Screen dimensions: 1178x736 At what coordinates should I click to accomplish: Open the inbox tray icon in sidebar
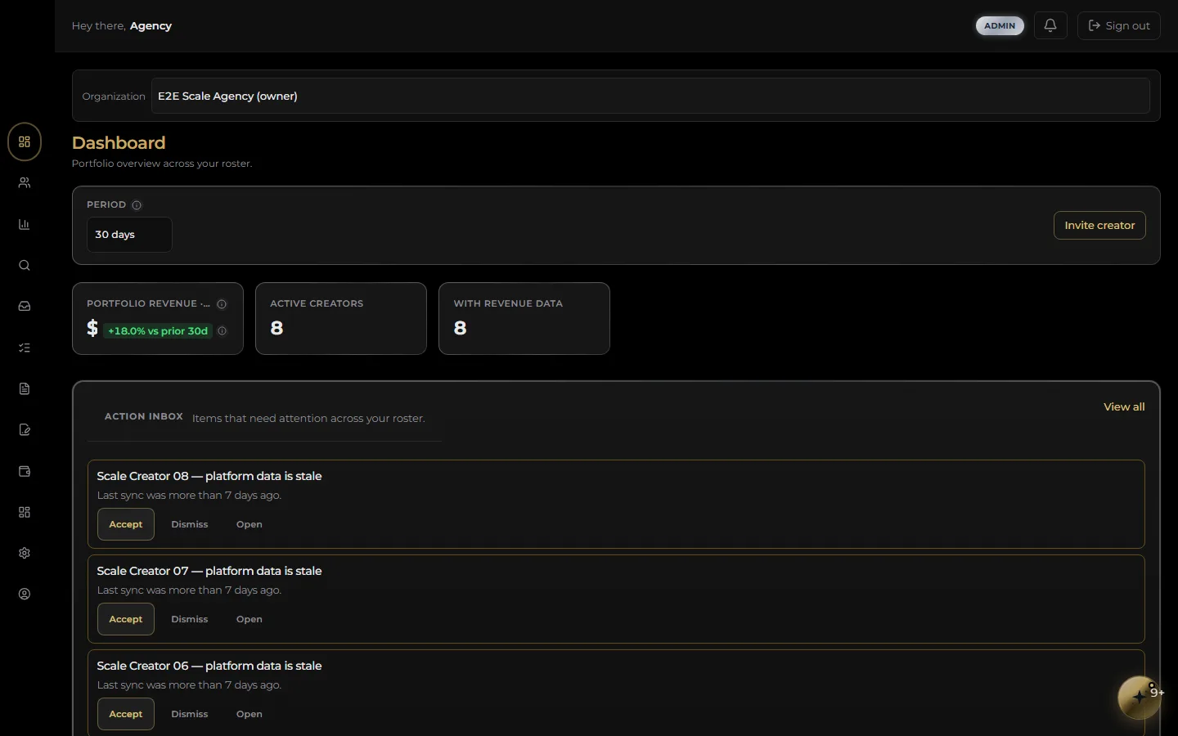25,306
